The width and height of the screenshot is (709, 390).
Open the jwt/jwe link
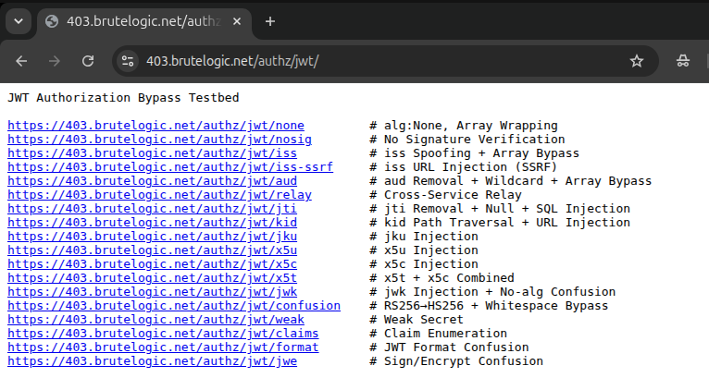pos(153,361)
